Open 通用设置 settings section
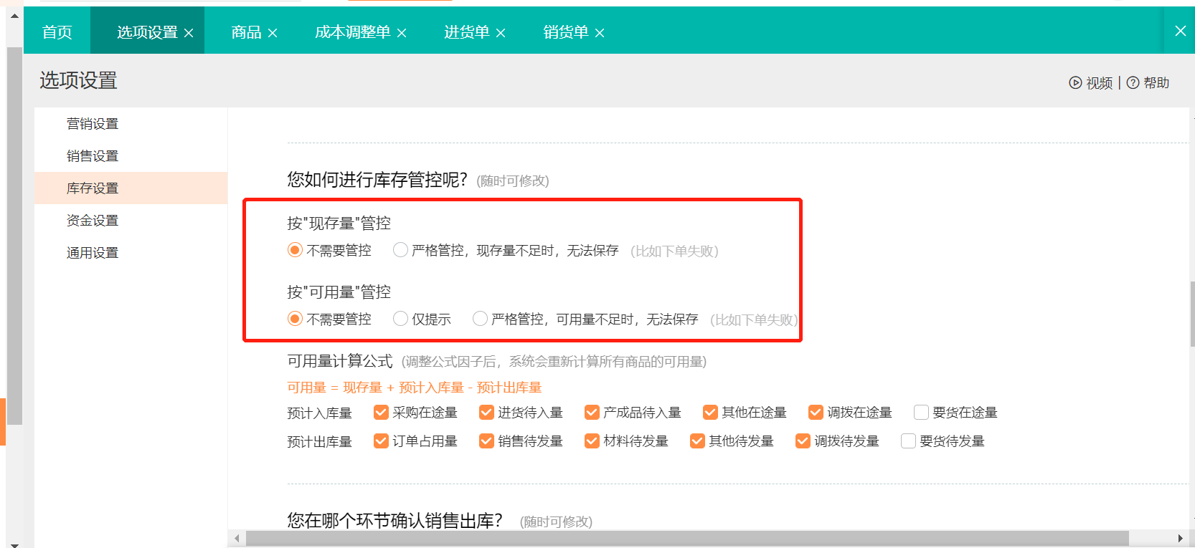1195x548 pixels. pos(93,253)
